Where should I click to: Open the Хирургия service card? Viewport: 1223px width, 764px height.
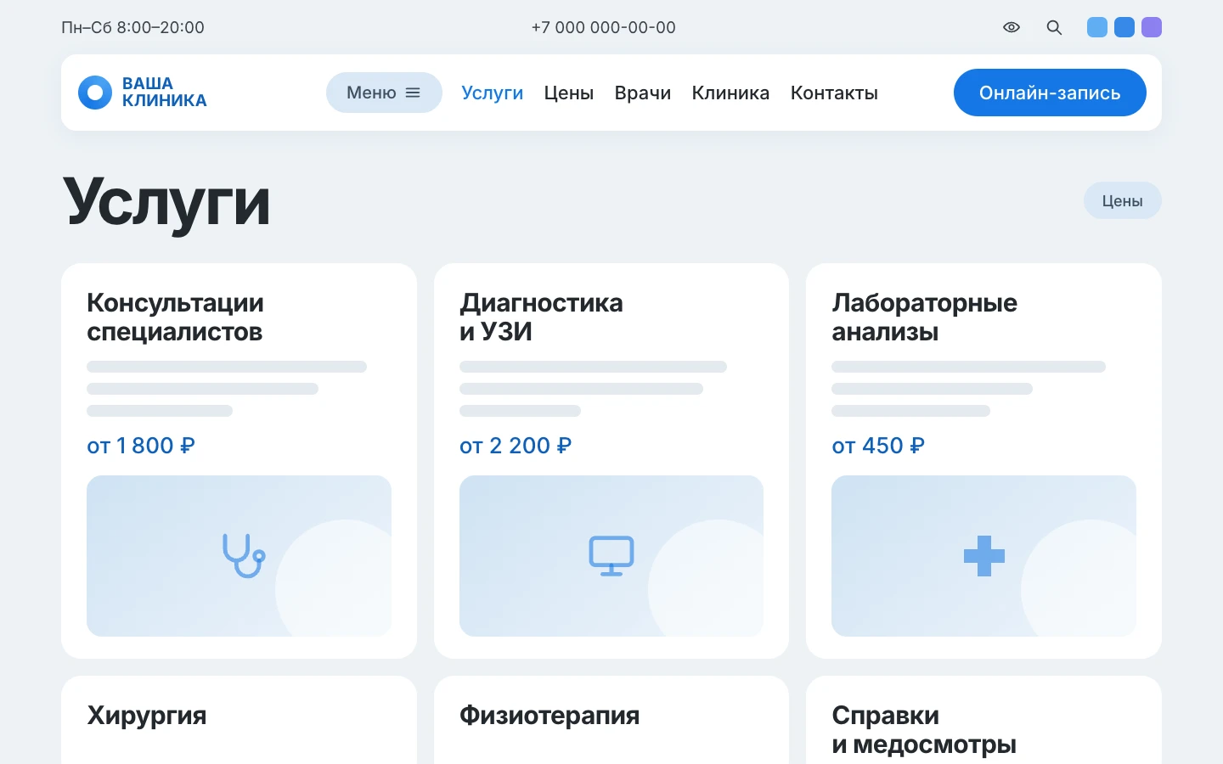(239, 720)
